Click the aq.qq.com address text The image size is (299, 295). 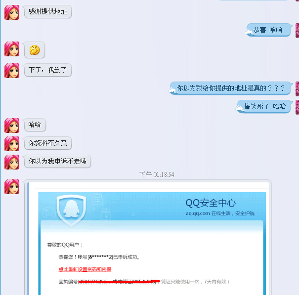point(198,213)
